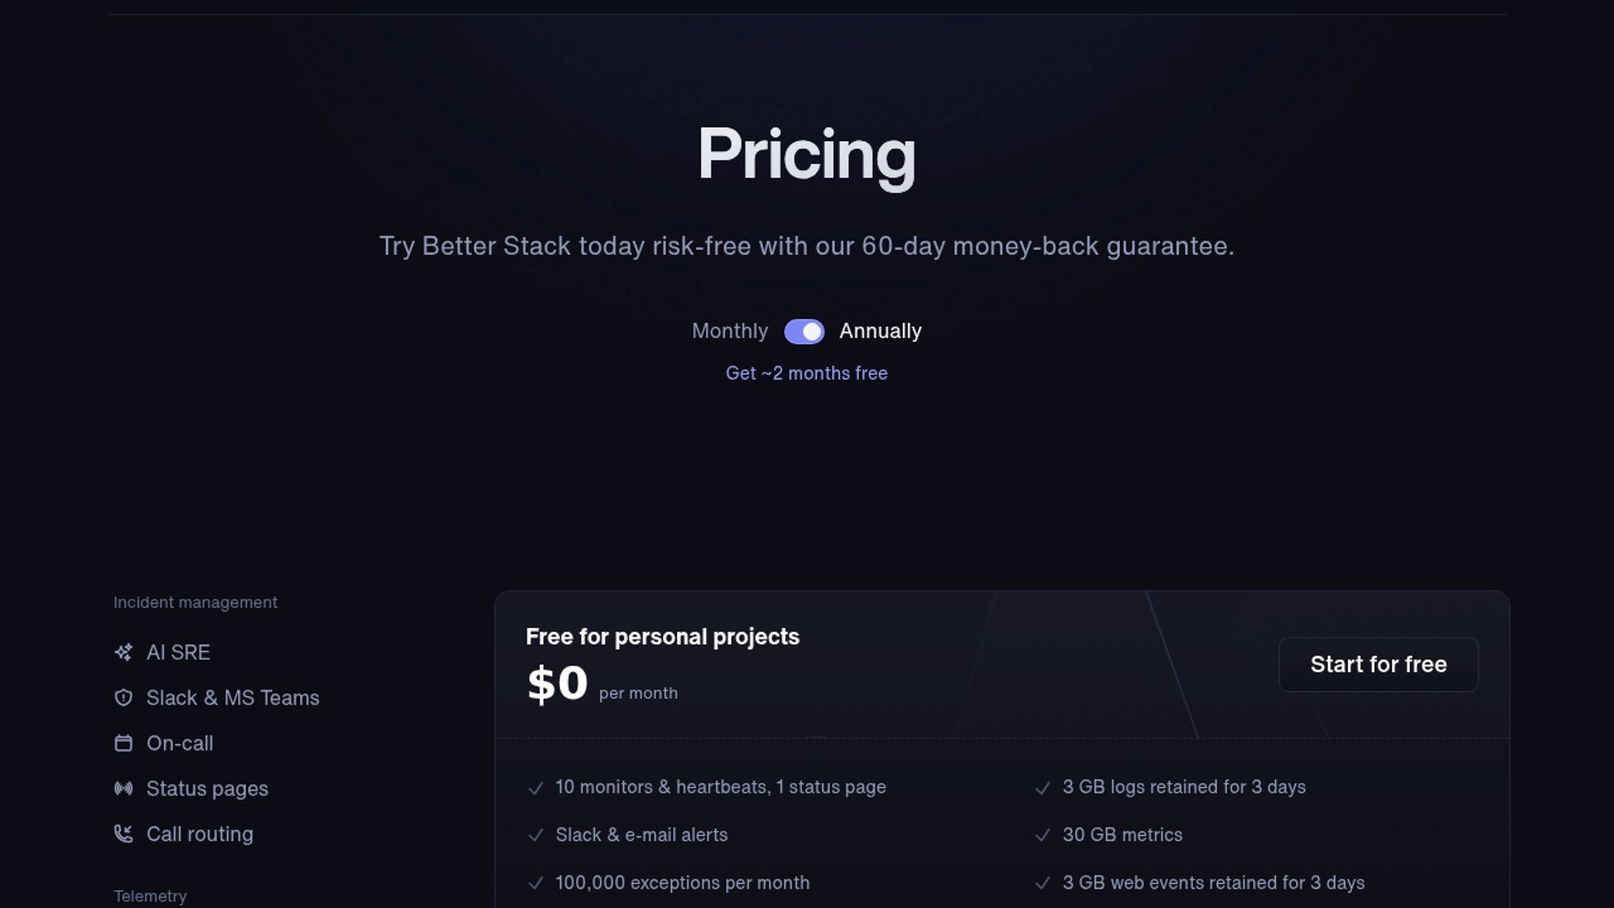Click the AI SRE sparkle icon
Screen dimensions: 1614x908
(124, 652)
